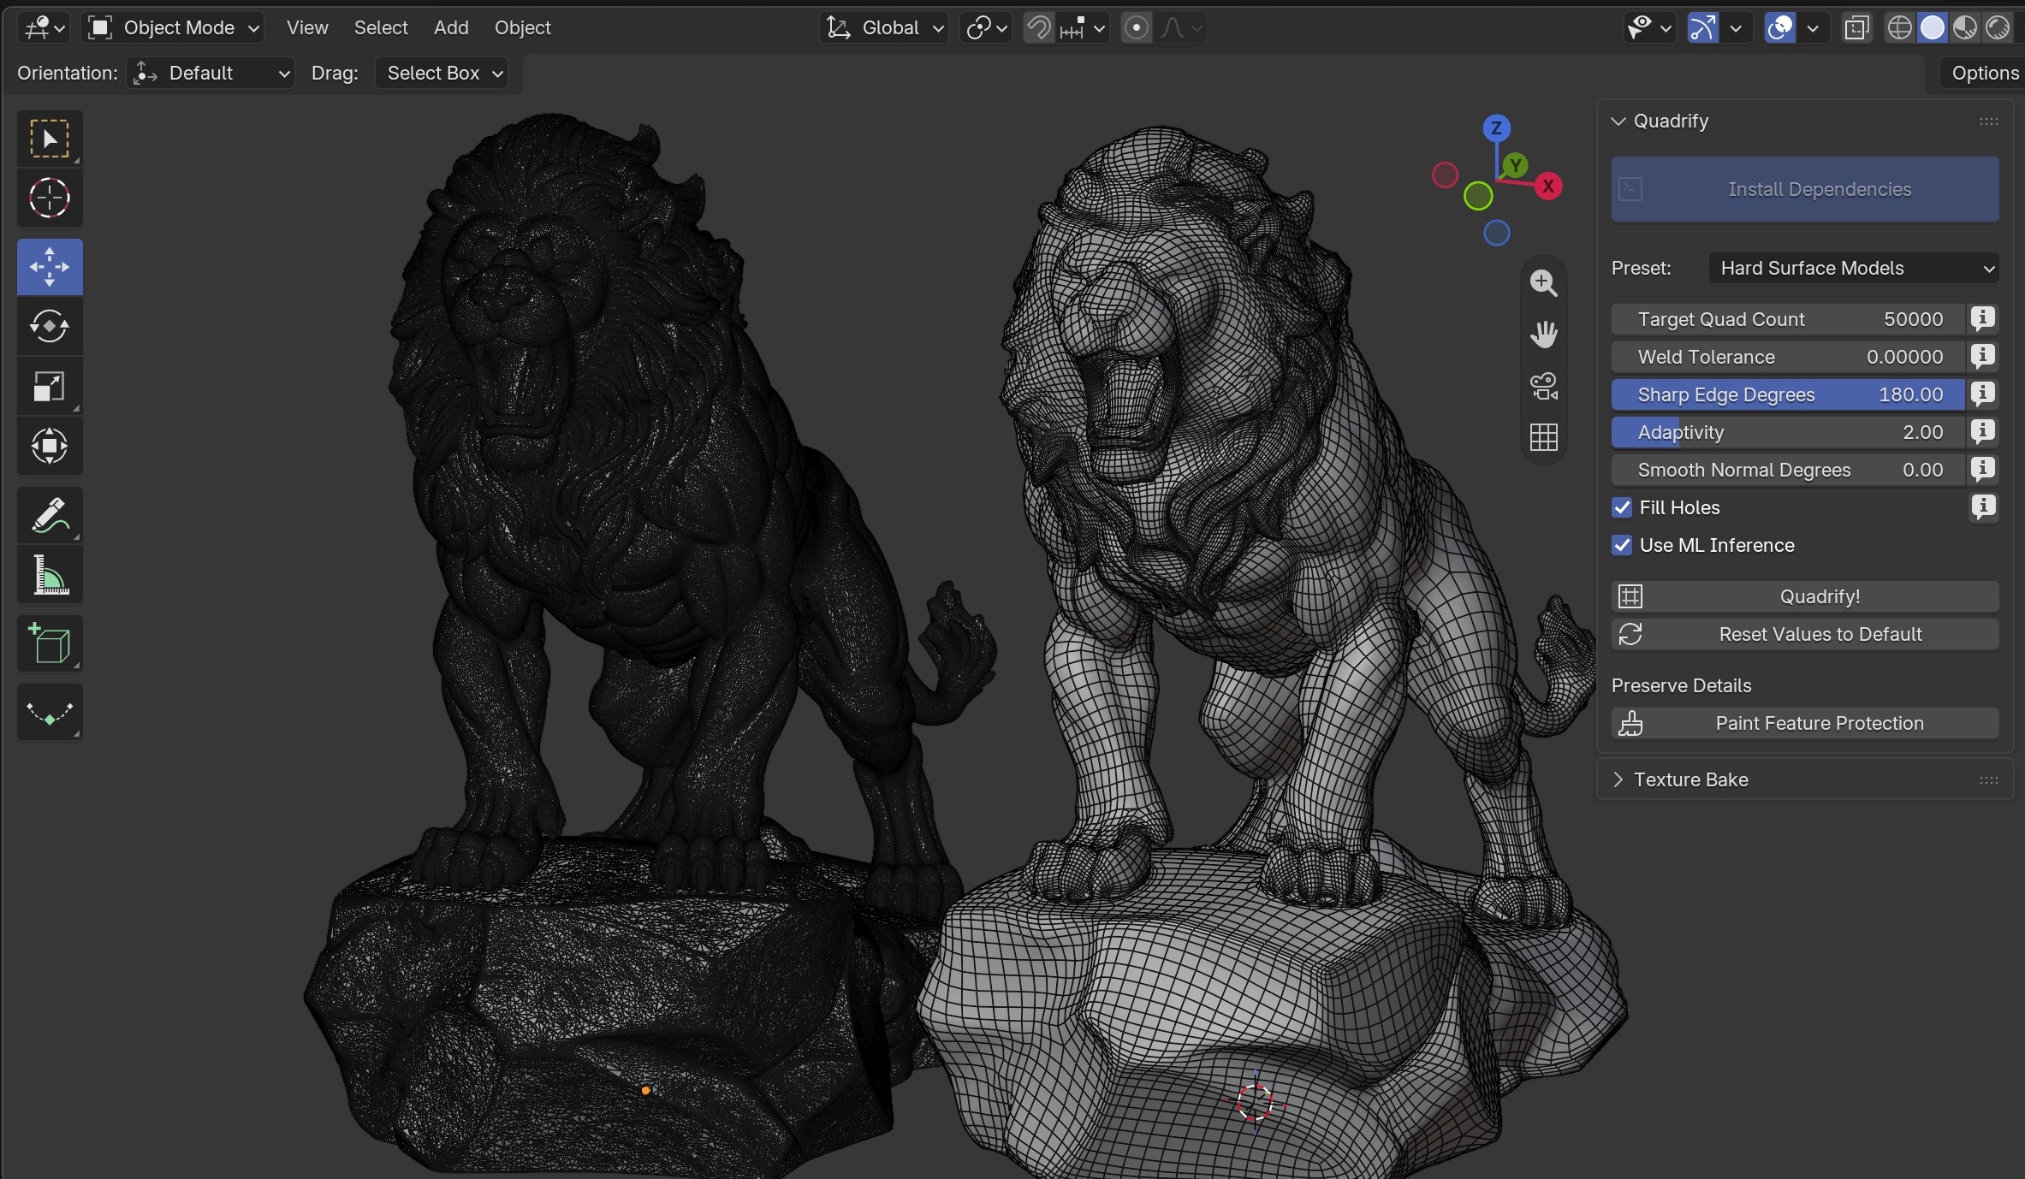Toggle viewport overlays button
2025x1179 pixels.
(1780, 28)
